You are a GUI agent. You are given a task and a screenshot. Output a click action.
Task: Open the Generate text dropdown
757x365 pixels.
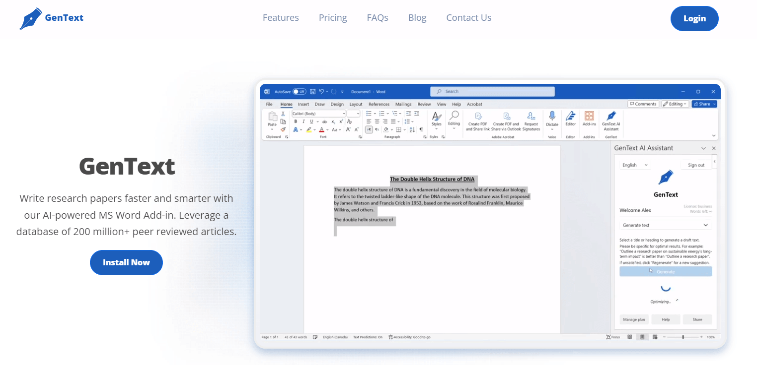(666, 225)
